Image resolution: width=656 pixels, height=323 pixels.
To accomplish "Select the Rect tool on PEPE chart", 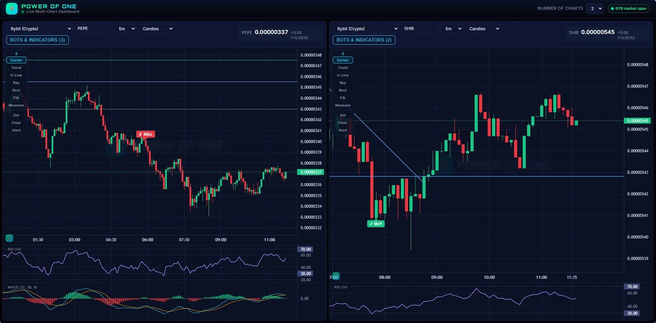I will (x=16, y=90).
